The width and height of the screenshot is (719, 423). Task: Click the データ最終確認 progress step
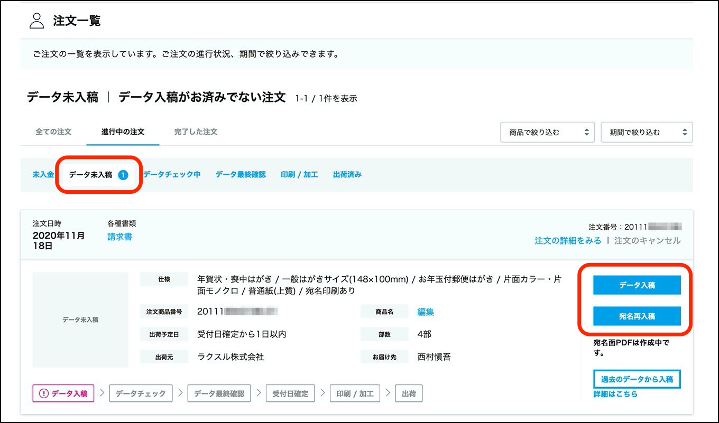click(x=219, y=393)
